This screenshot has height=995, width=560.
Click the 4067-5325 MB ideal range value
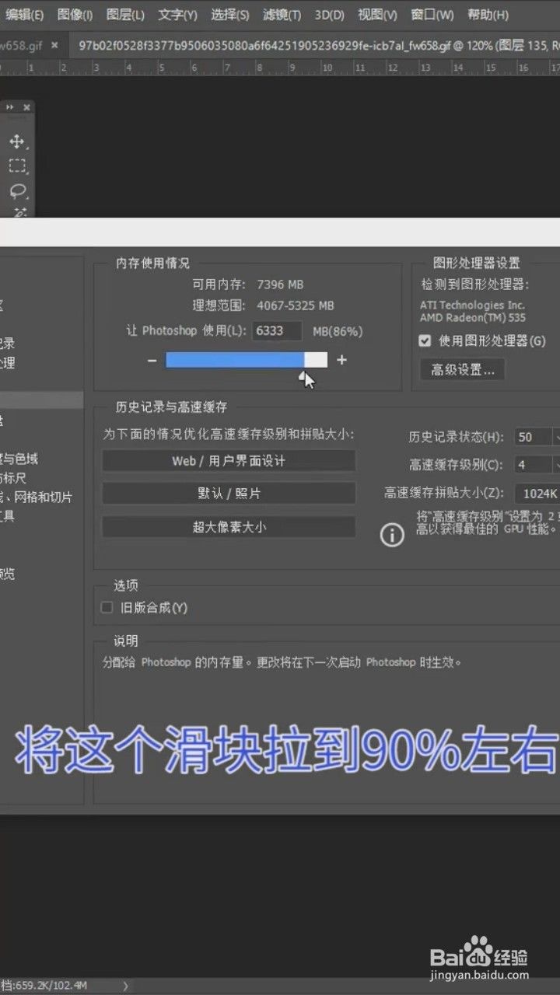point(296,305)
